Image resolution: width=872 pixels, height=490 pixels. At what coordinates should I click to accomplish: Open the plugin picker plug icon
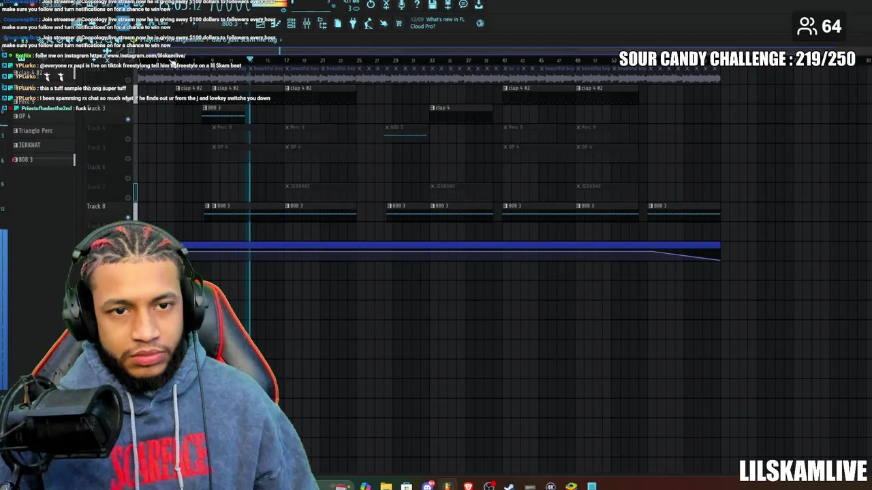[x=354, y=23]
